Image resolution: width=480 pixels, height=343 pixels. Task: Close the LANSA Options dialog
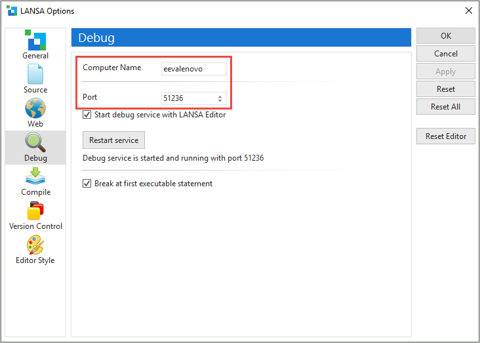(x=468, y=10)
